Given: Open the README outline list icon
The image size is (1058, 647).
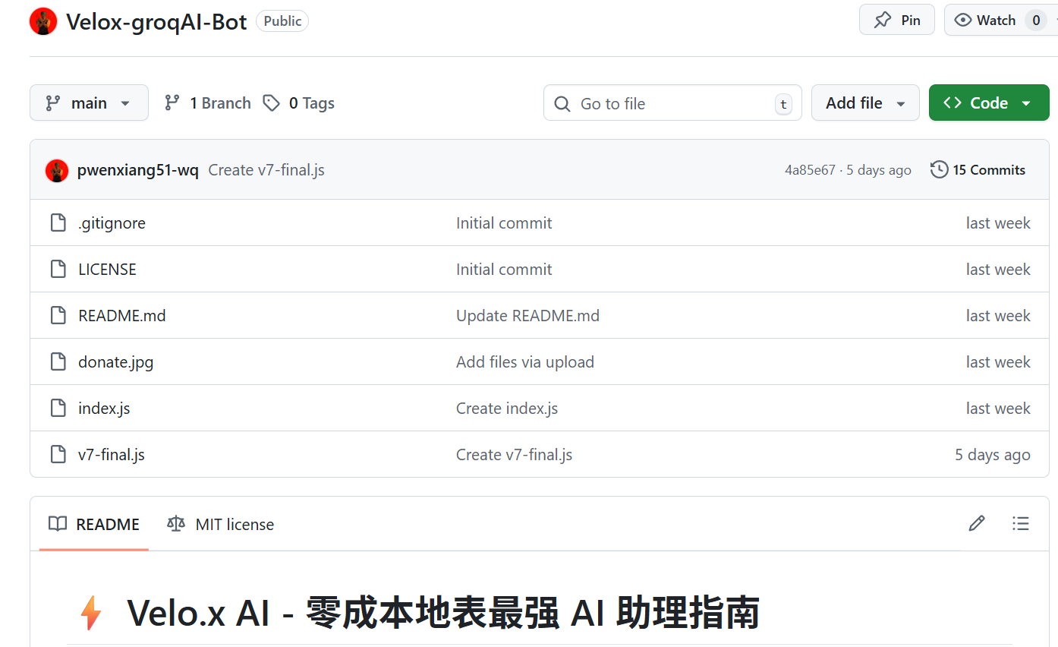Looking at the screenshot, I should [1021, 523].
